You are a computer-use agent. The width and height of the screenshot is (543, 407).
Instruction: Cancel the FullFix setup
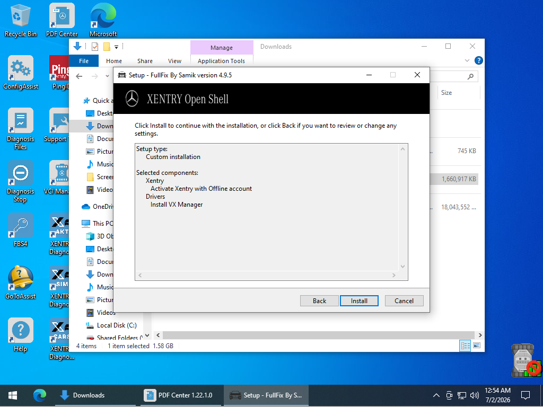coord(404,301)
